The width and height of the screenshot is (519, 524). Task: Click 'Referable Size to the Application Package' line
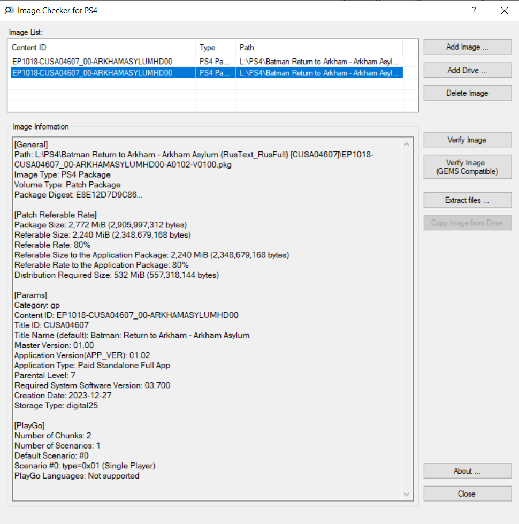[151, 255]
